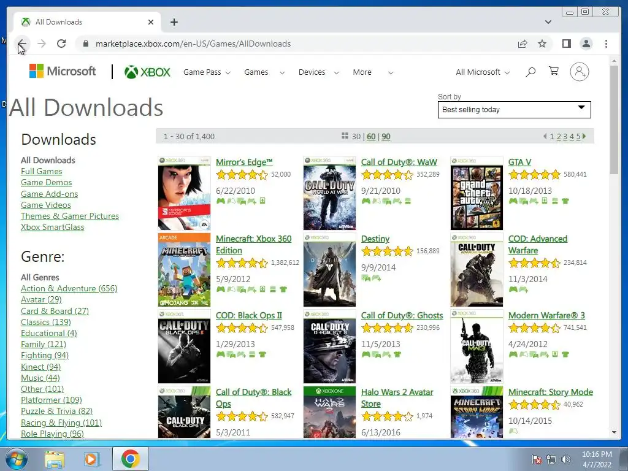628x471 pixels.
Task: Open the browser side panel icon
Action: pos(566,44)
